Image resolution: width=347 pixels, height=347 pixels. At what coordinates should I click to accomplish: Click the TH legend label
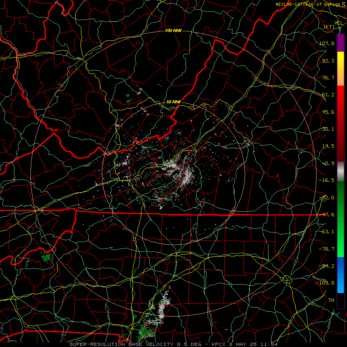point(331,300)
